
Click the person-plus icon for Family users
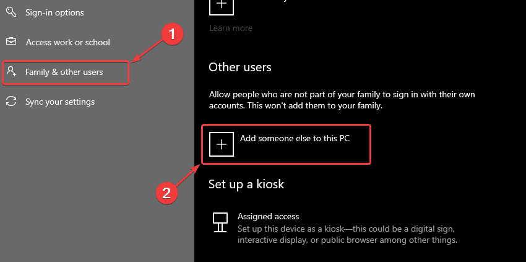pyautogui.click(x=12, y=72)
